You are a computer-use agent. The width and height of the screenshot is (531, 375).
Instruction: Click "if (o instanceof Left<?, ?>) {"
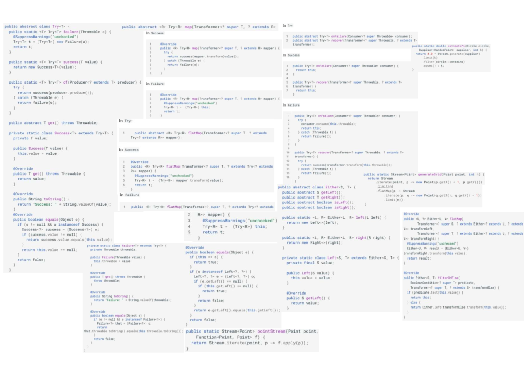220,271
